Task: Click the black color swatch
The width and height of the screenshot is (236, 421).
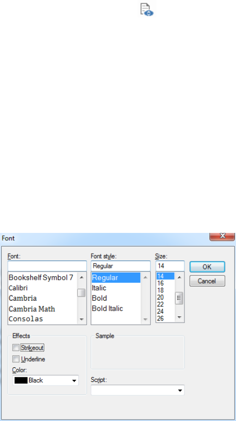Action: tap(21, 380)
